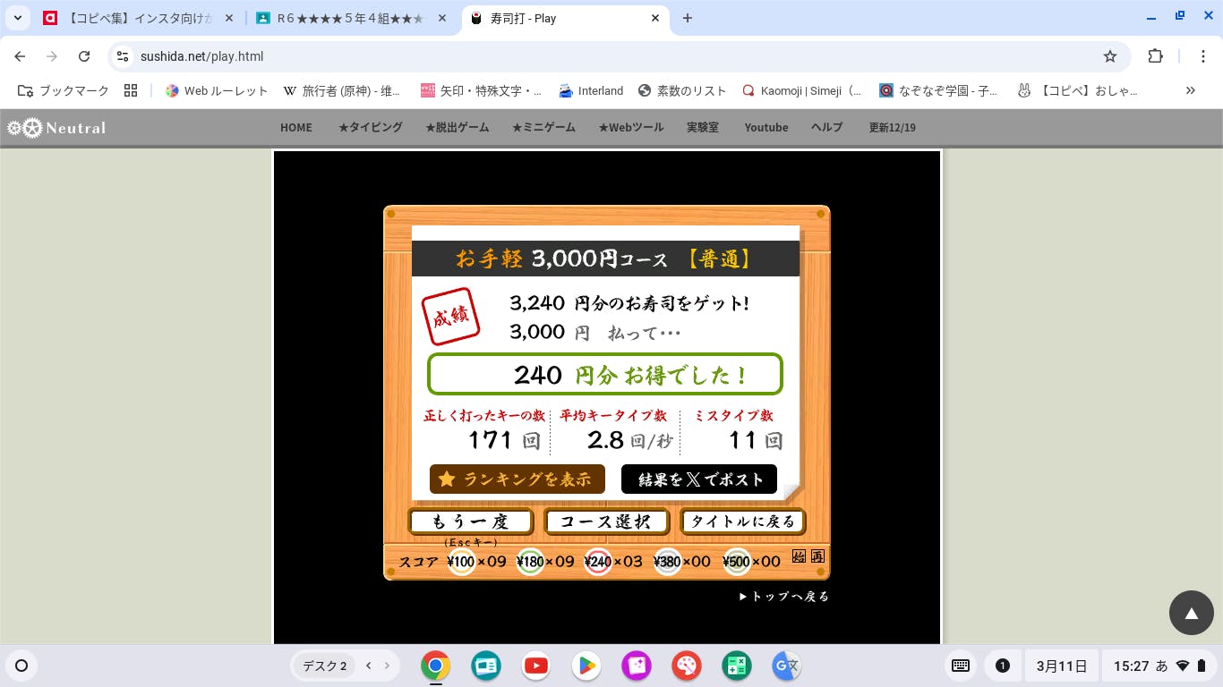Screen dimensions: 1223x687
Task: Click the 再 icon in score bar
Action: [x=817, y=556]
